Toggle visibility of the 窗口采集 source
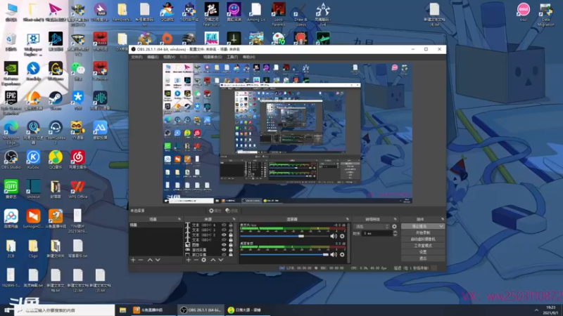 coord(224,254)
